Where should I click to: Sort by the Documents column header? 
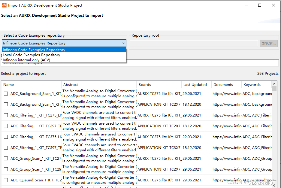point(227,85)
